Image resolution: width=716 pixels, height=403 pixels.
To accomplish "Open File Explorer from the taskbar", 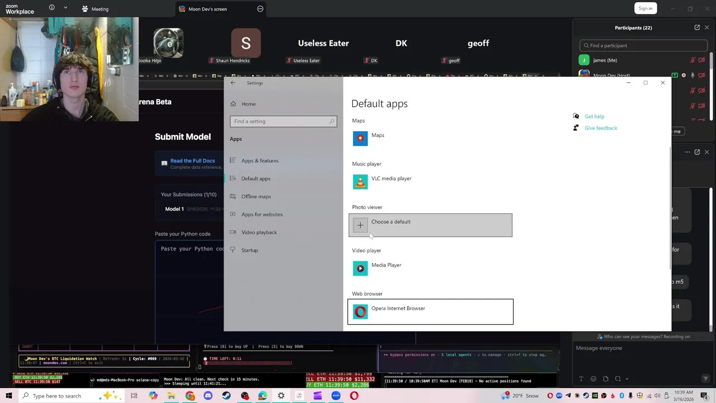I will [172, 396].
